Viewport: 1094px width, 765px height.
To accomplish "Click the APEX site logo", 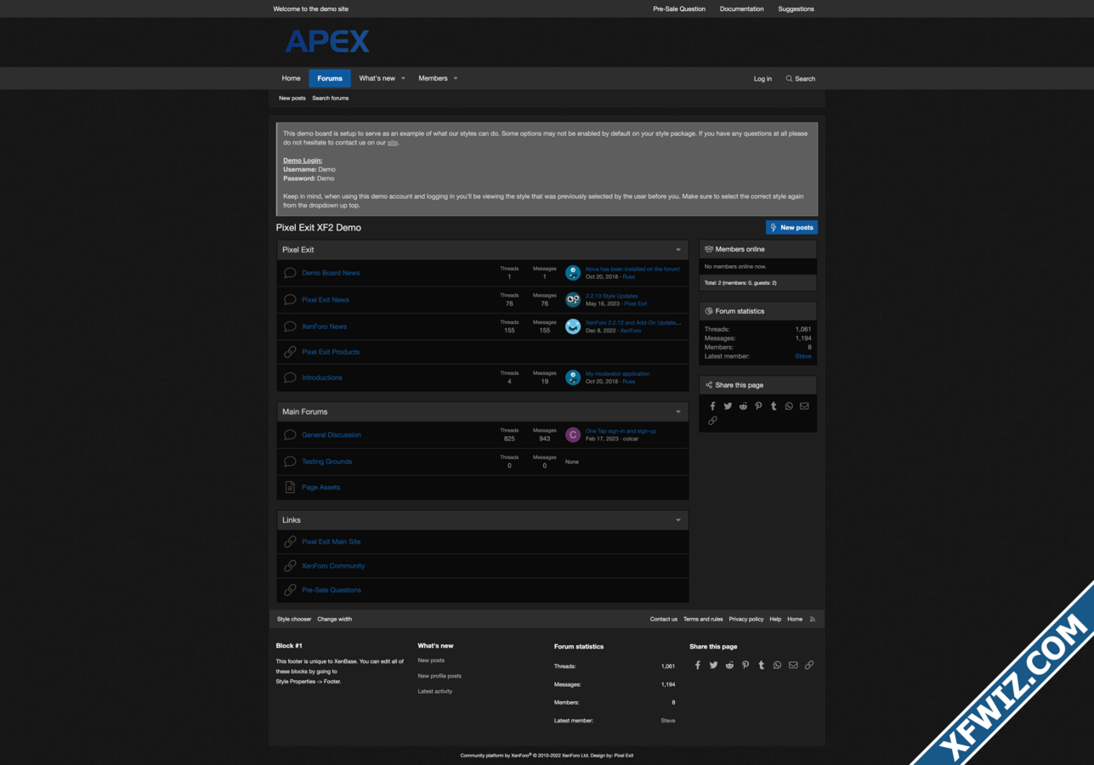I will [327, 41].
